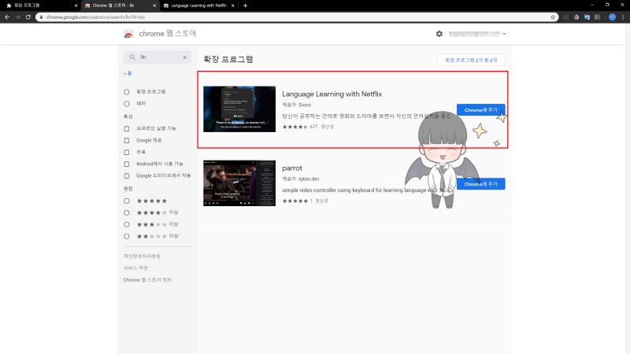630x354 pixels.
Task: Go back via the « 홈 link
Action: pyautogui.click(x=128, y=73)
